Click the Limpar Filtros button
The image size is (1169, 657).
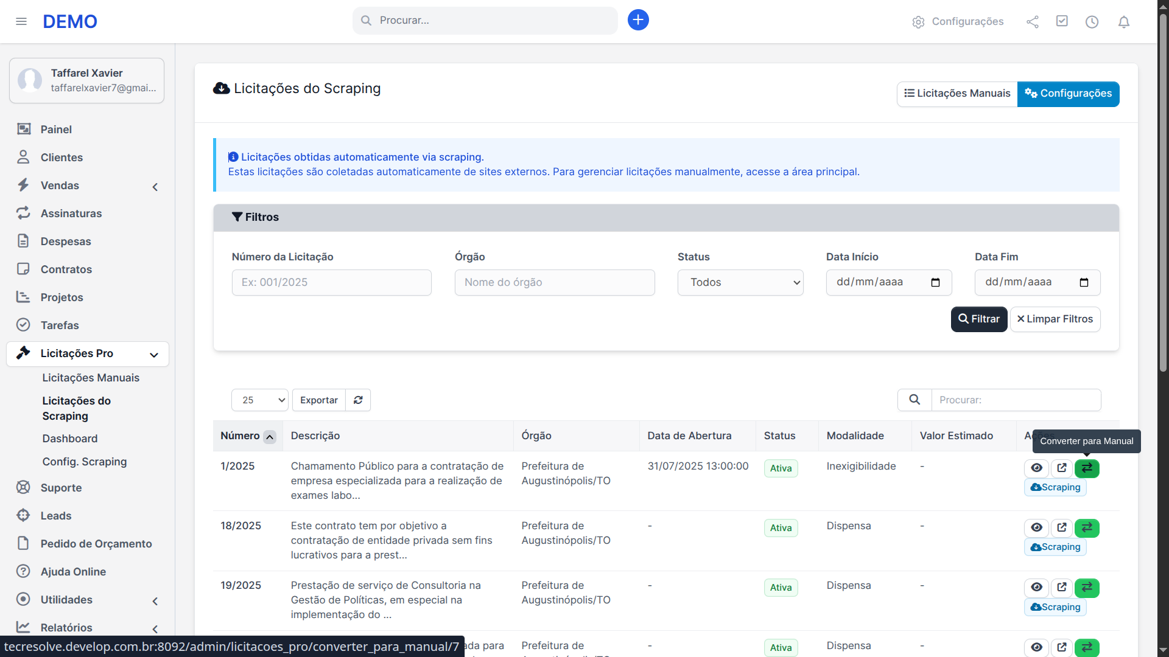1055,319
